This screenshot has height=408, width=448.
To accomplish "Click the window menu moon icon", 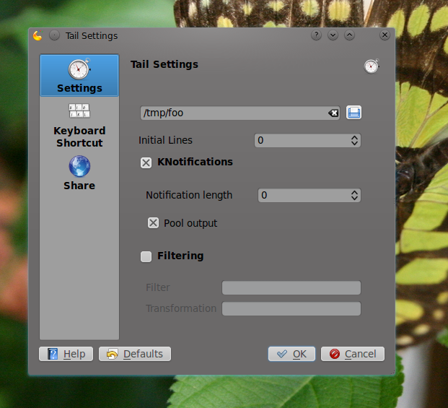I will tap(38, 35).
